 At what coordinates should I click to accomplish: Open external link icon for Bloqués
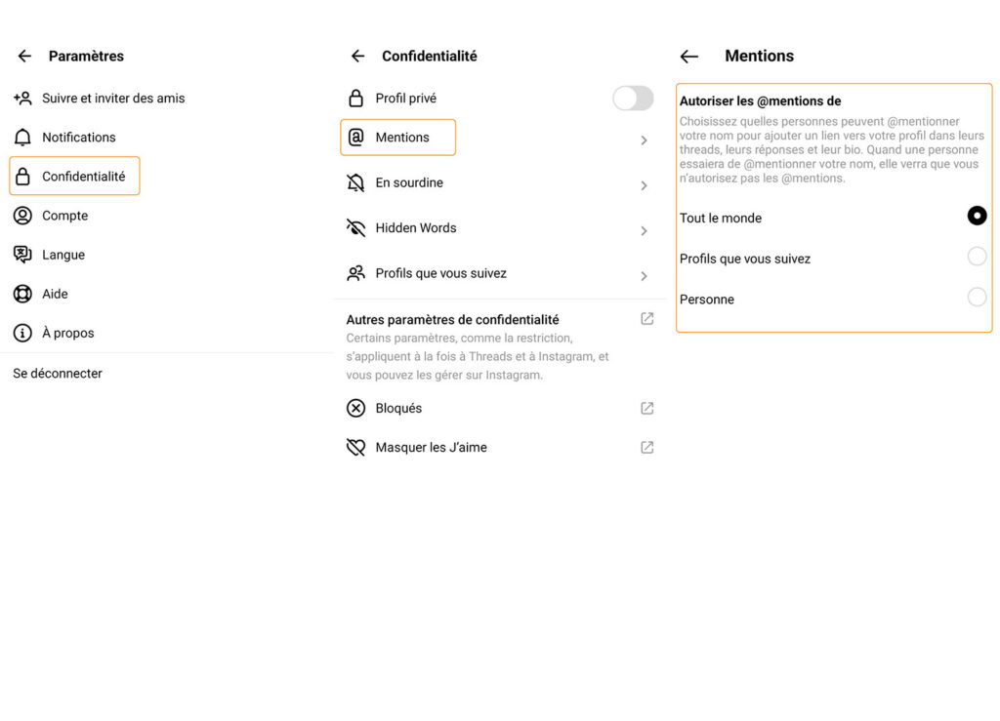click(x=646, y=408)
